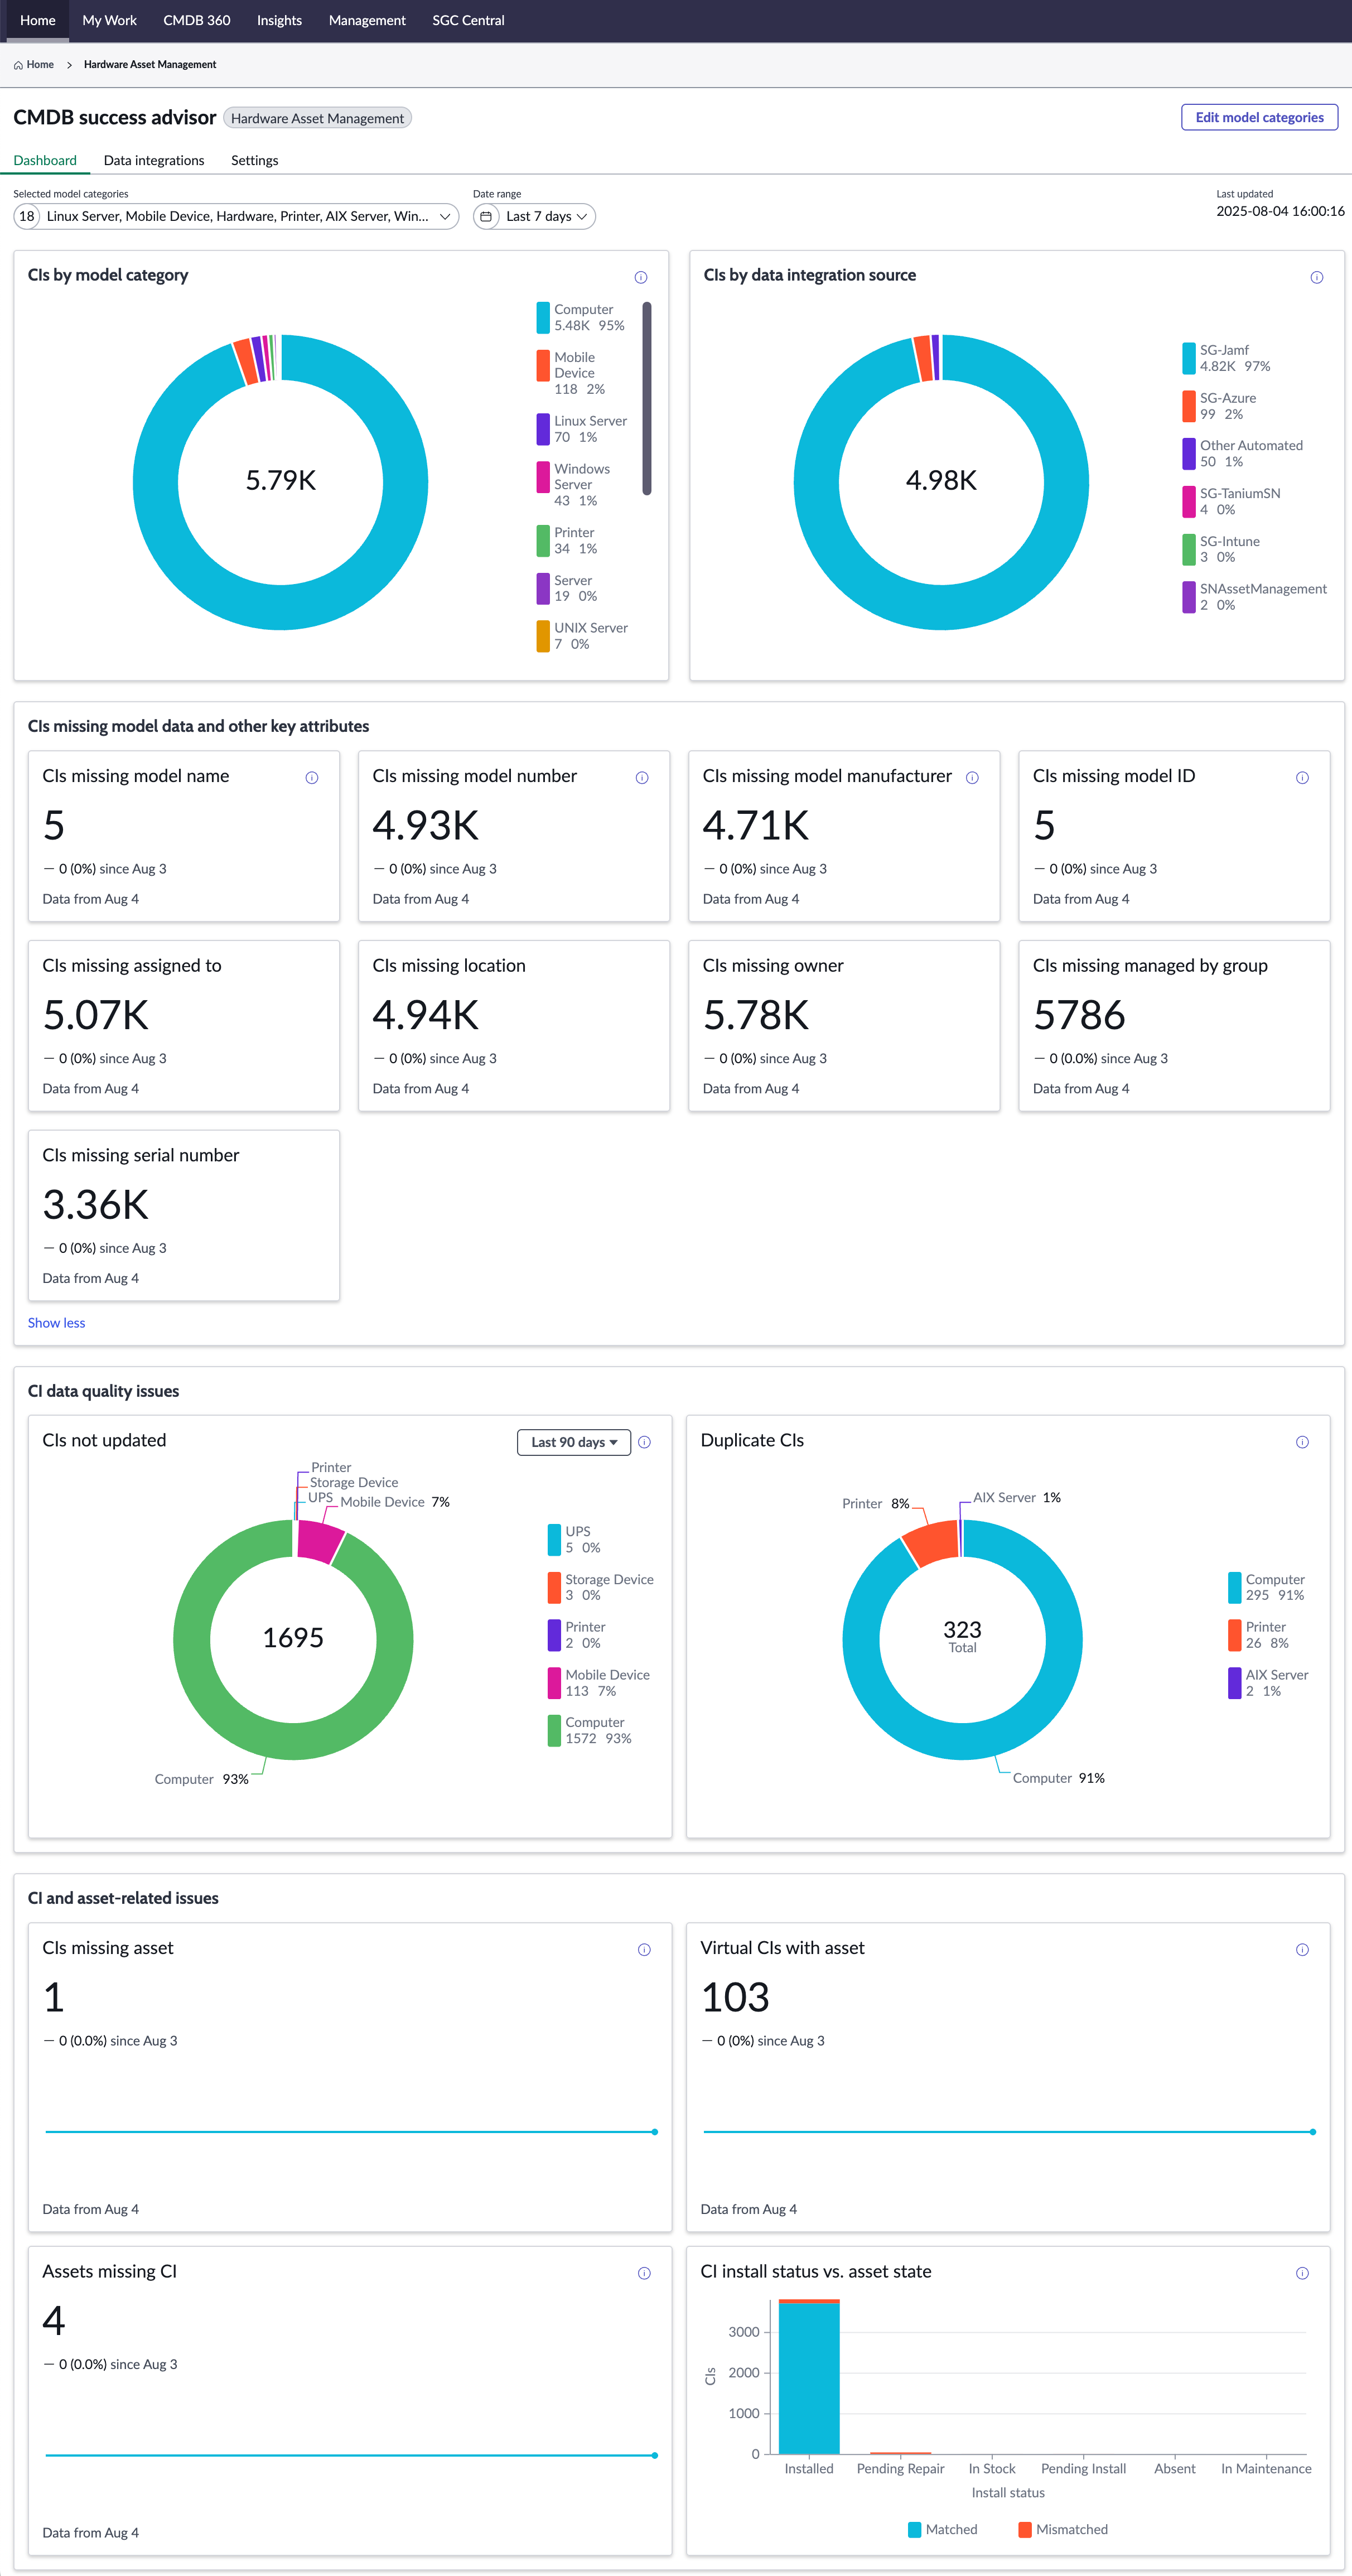Click the SG-Jamf legend swatch
Image resolution: width=1352 pixels, height=2576 pixels.
coord(1189,358)
